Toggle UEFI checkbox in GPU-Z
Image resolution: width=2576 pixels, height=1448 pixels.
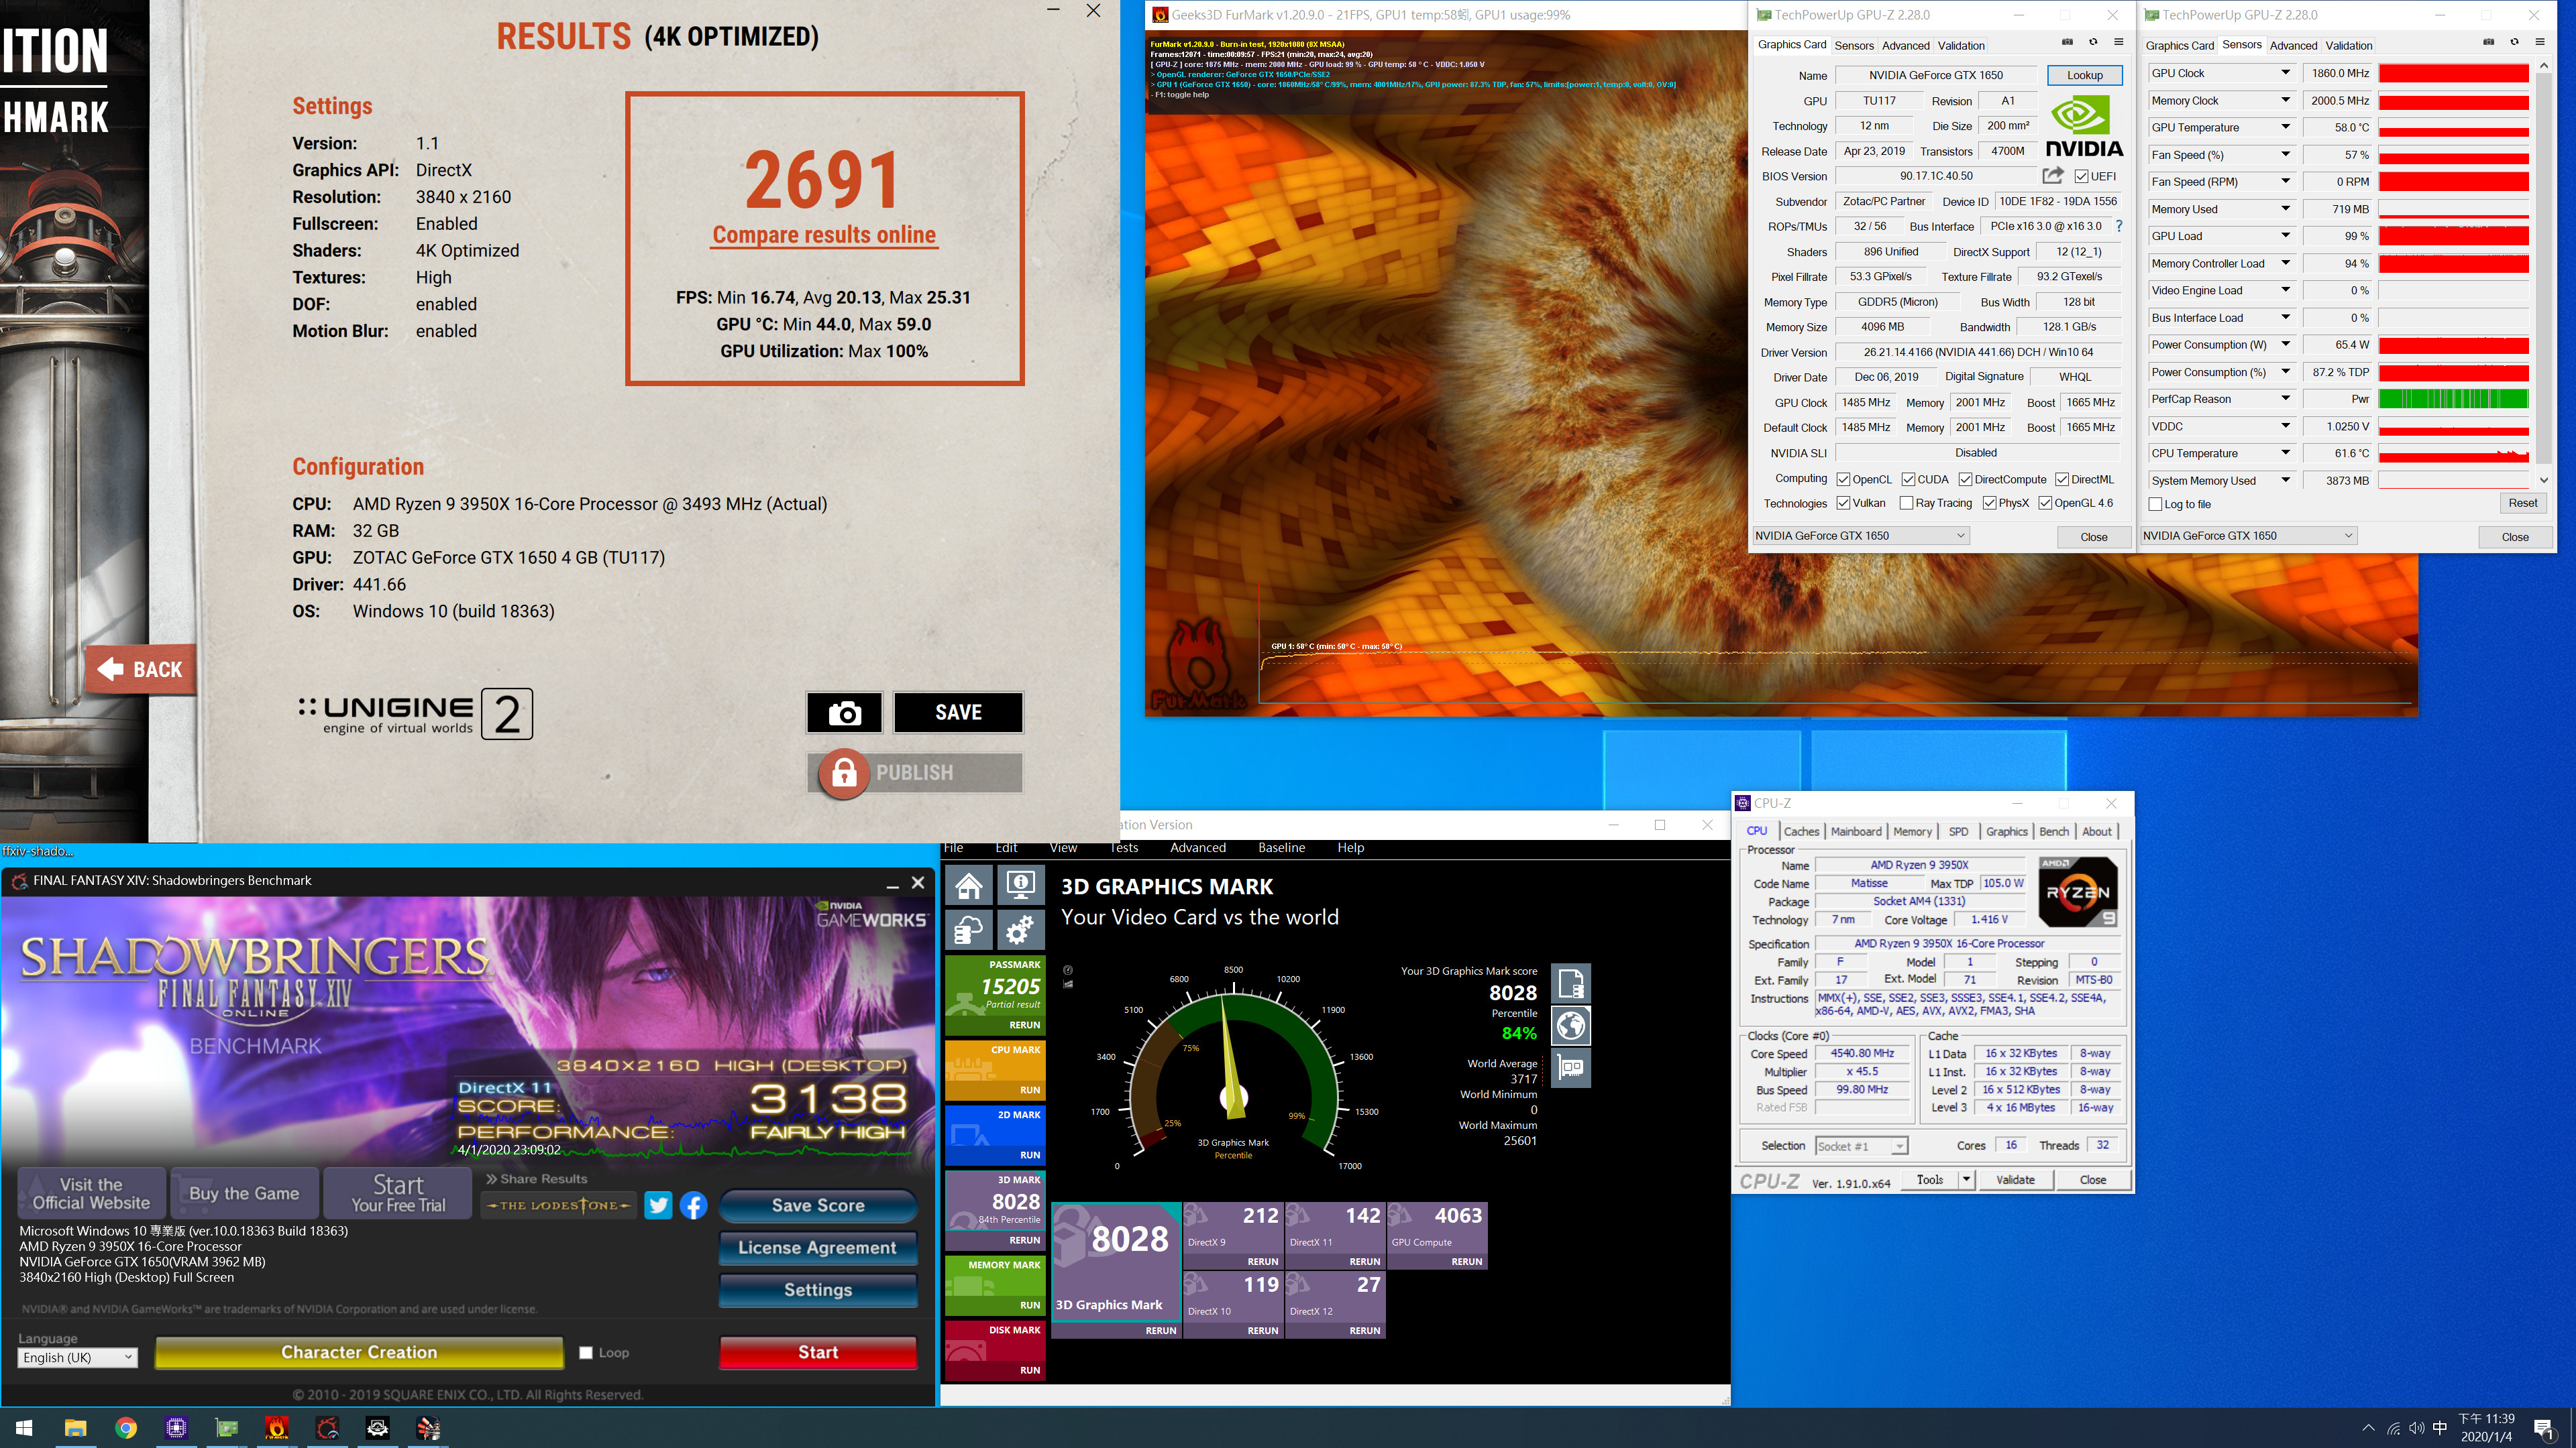(2081, 176)
